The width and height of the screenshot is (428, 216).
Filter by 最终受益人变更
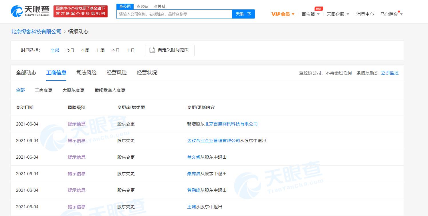click(110, 90)
